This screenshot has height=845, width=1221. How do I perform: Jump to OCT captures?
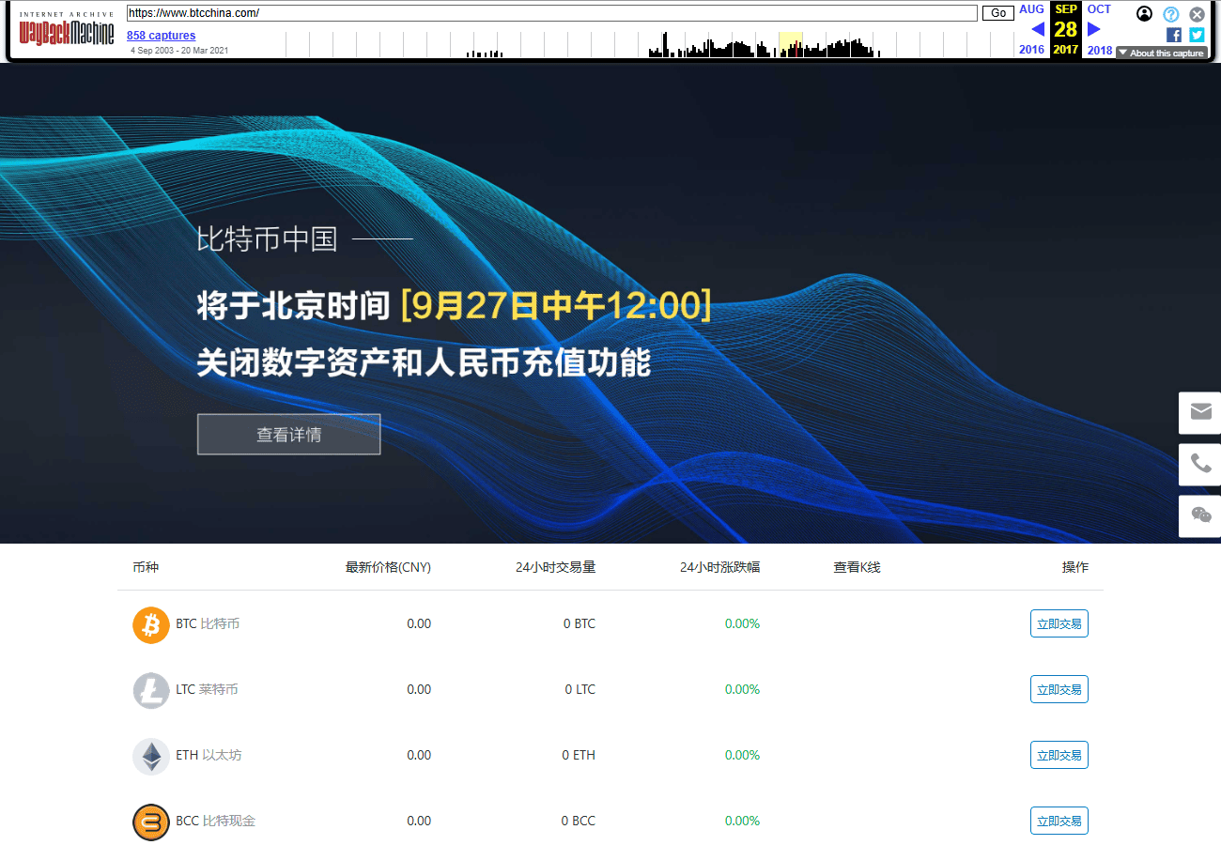[1099, 9]
